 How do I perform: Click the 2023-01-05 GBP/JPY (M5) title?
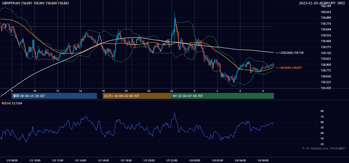pyautogui.click(x=322, y=3)
